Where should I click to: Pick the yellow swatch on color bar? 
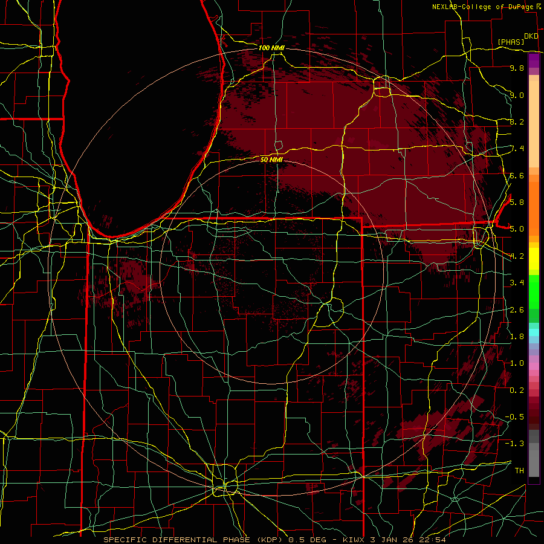click(534, 259)
